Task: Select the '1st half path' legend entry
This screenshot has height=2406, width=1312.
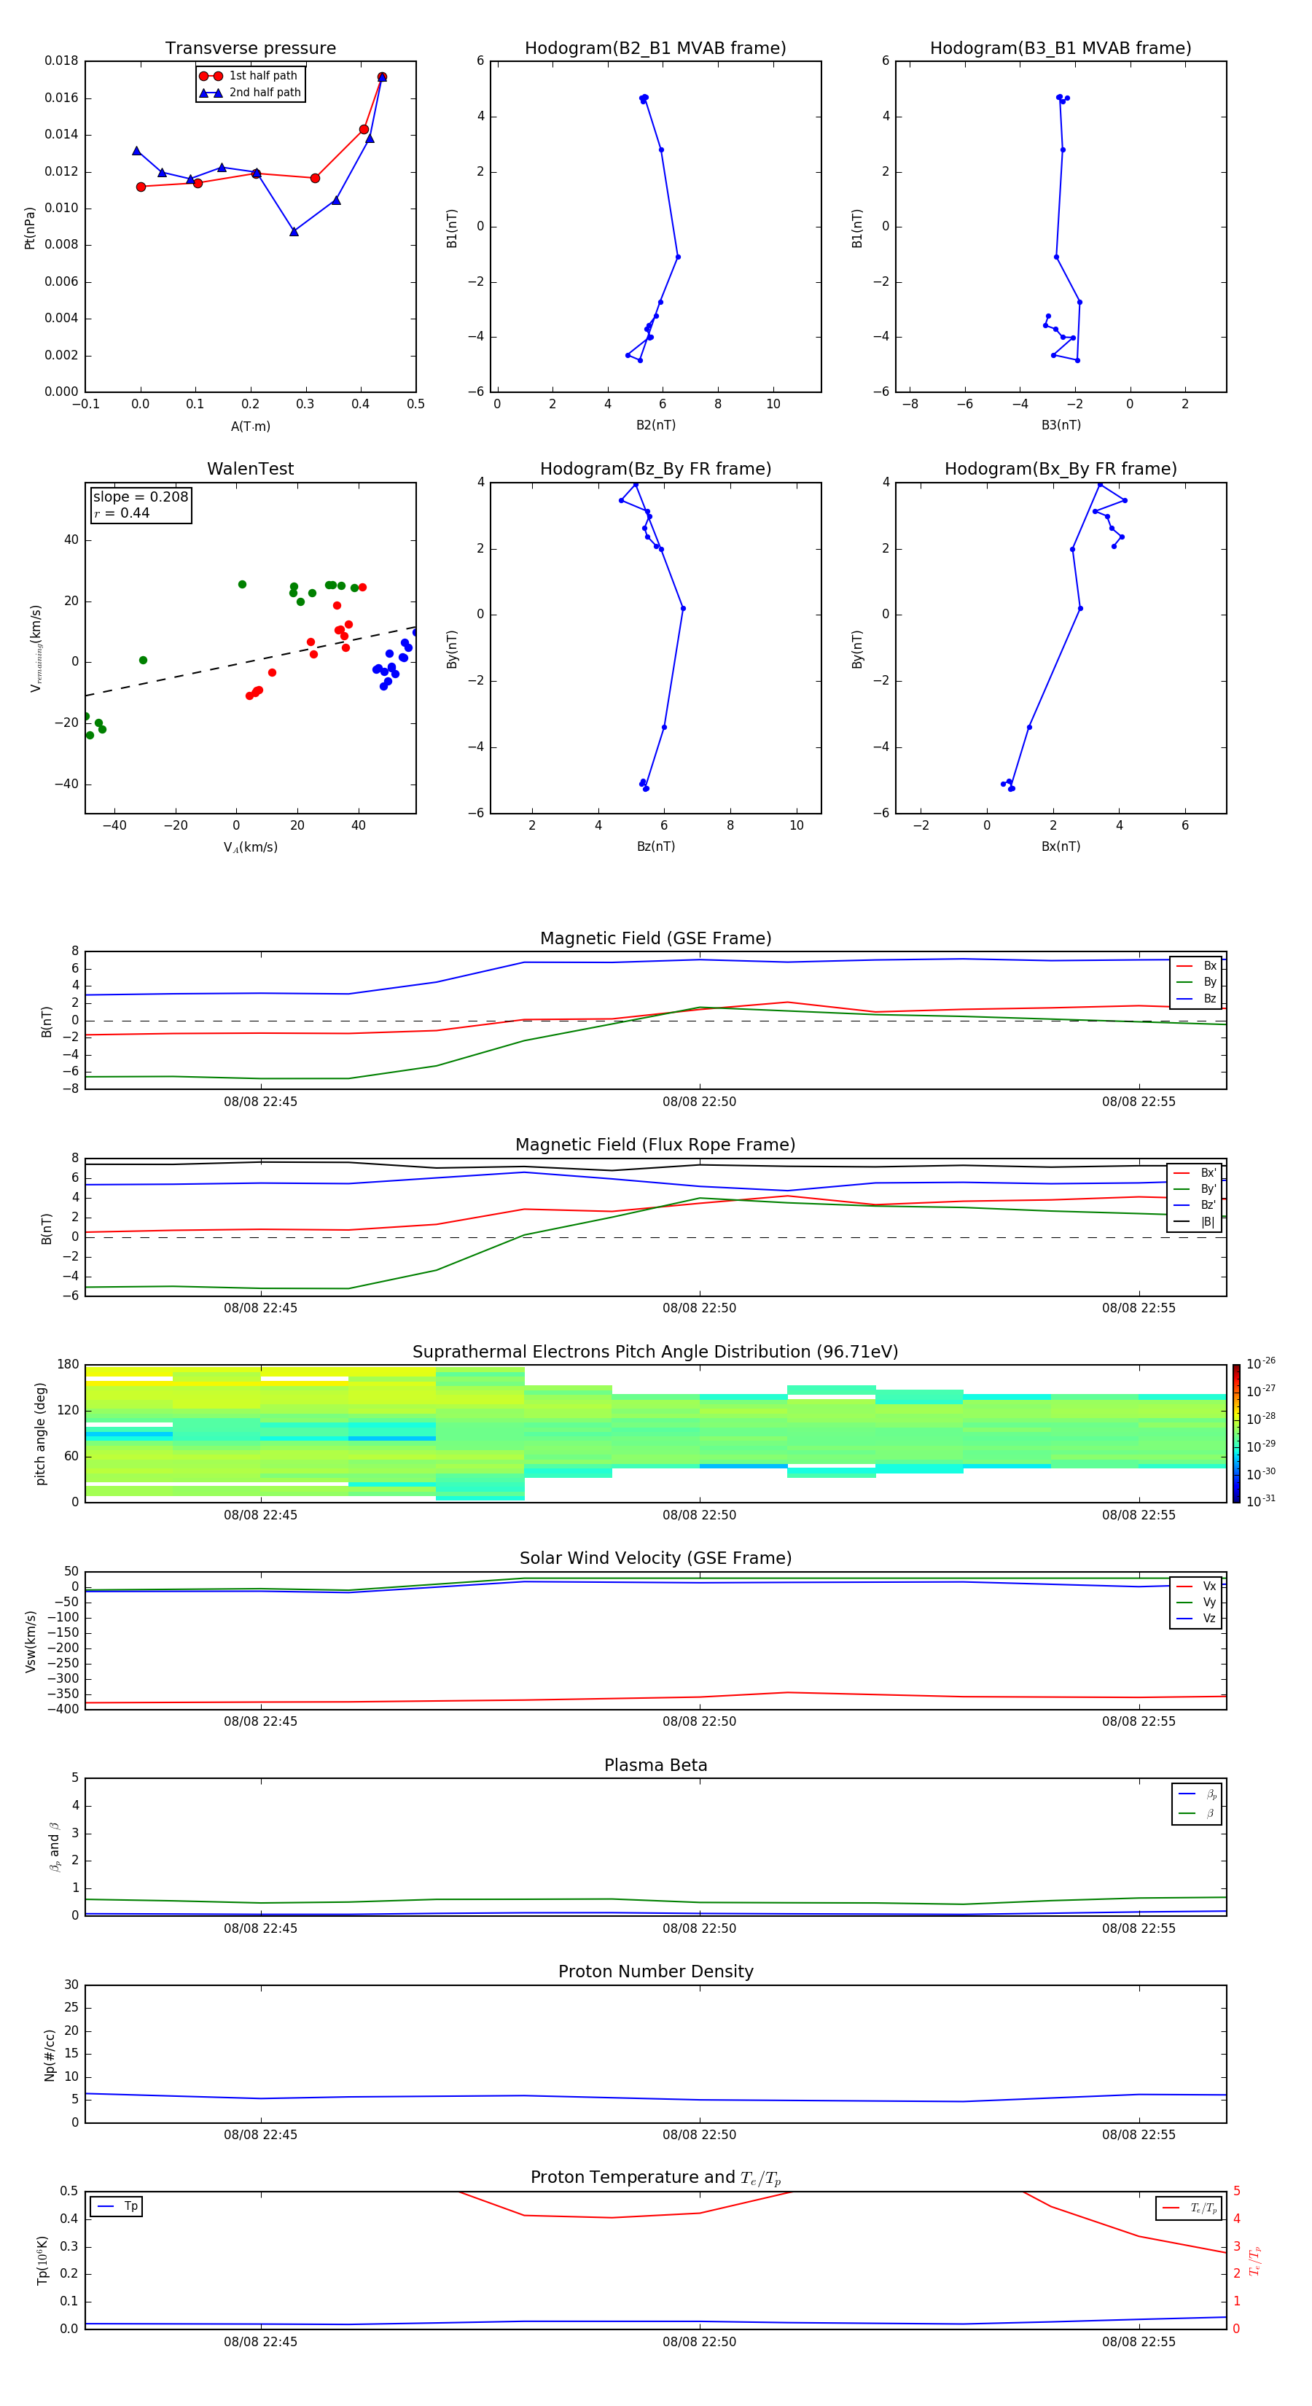Action: click(249, 76)
